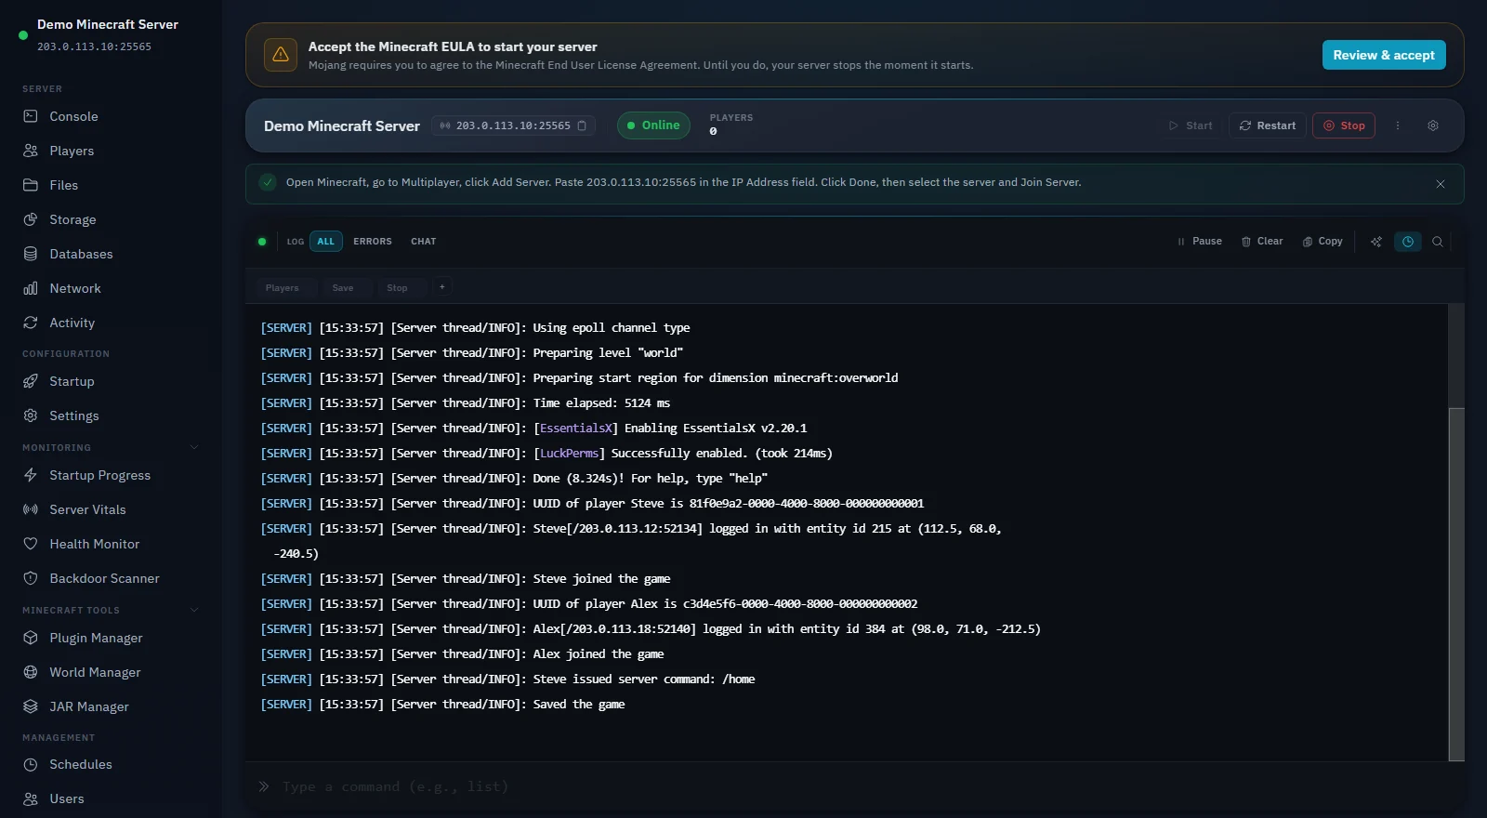Screen dimensions: 1487x818
Task: Click the Files folder icon in the sidebar
Action: tap(31, 185)
